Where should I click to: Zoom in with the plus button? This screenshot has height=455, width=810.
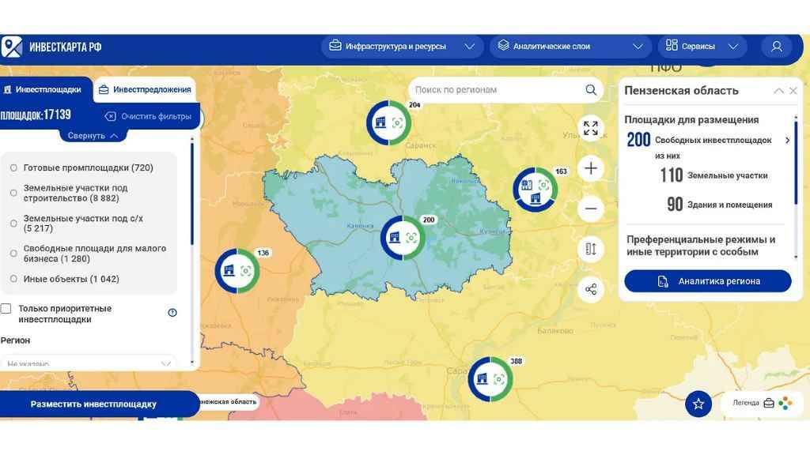590,168
